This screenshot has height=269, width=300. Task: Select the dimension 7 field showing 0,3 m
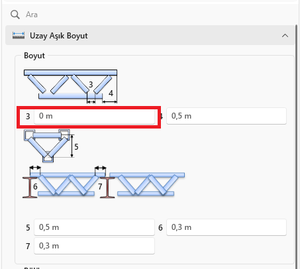coord(94,246)
